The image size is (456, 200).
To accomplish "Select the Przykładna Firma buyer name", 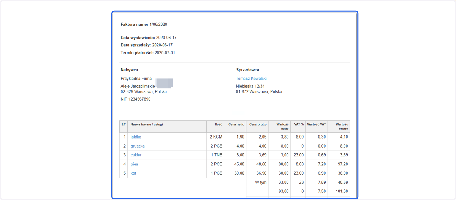I will (x=136, y=79).
